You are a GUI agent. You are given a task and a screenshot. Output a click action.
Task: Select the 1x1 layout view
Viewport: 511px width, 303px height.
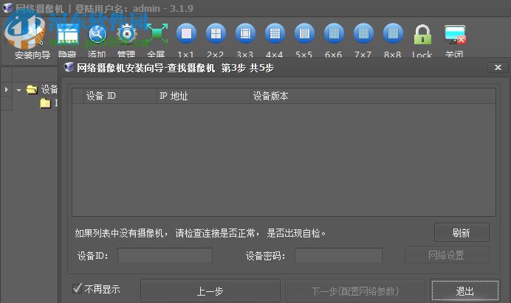pyautogui.click(x=186, y=33)
